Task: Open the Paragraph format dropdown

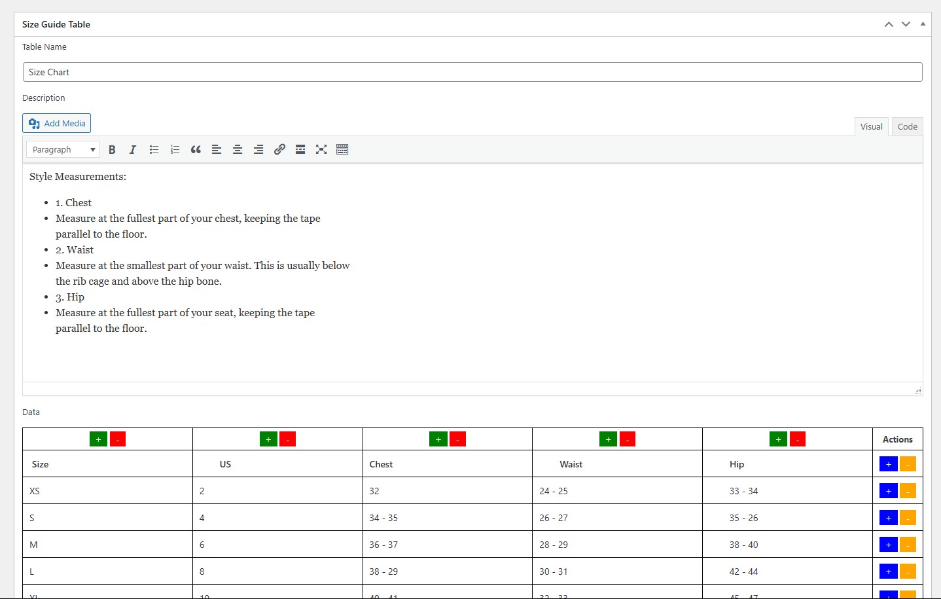Action: (x=63, y=149)
